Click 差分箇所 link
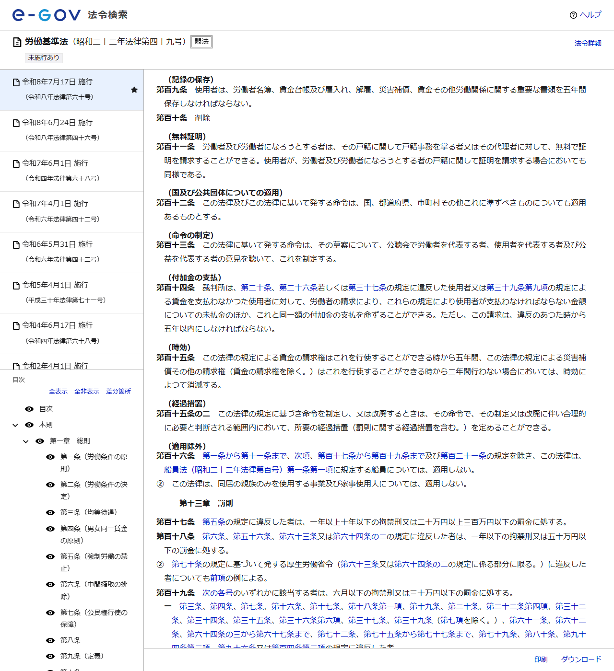The height and width of the screenshot is (671, 614). tap(118, 392)
